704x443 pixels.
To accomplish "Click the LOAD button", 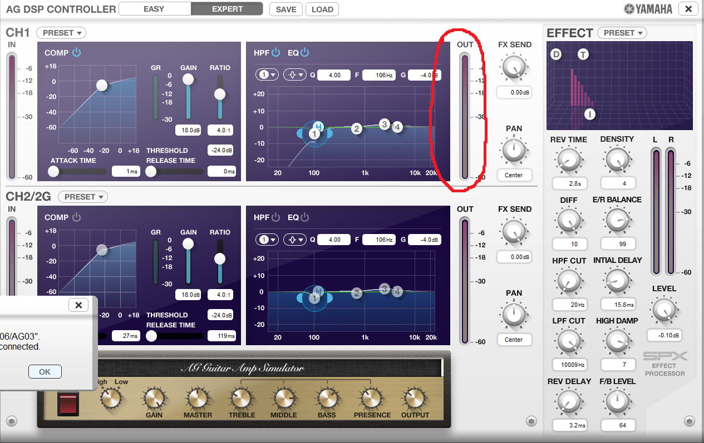I will click(322, 9).
